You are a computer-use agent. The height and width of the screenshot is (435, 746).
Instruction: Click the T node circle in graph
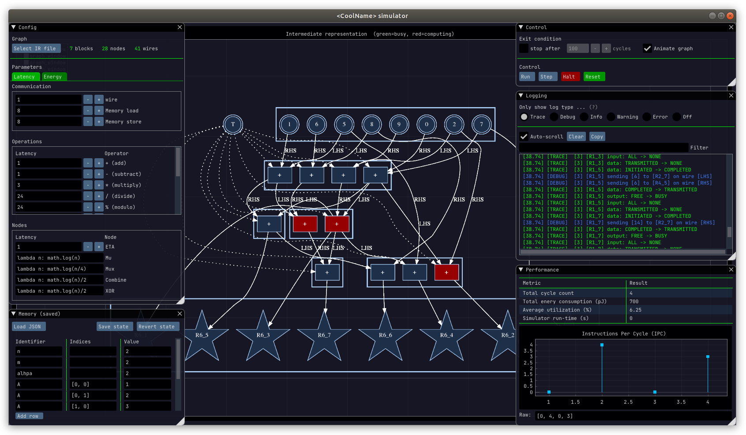233,124
